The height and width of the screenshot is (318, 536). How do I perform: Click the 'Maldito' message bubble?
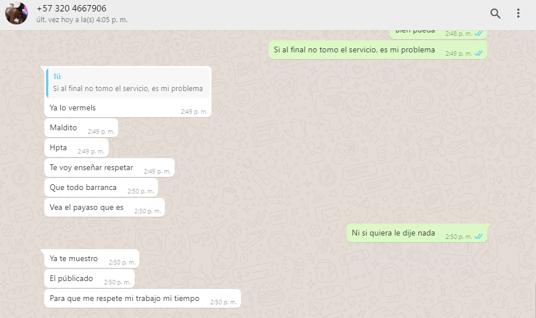pyautogui.click(x=81, y=128)
